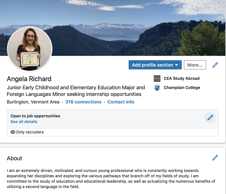Open the Contact info link
Screen dimensions: 226x194
(x=121, y=102)
